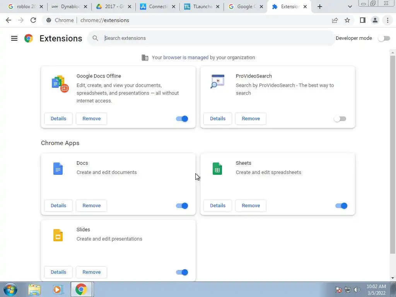The width and height of the screenshot is (396, 297).
Task: Click the ProVideoSearch extension icon
Action: 217,81
